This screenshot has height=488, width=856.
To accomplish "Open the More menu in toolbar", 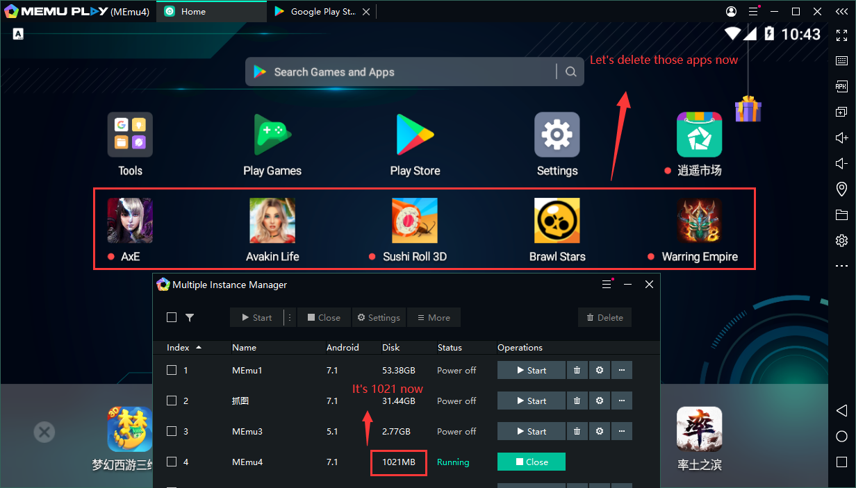I will click(x=434, y=317).
